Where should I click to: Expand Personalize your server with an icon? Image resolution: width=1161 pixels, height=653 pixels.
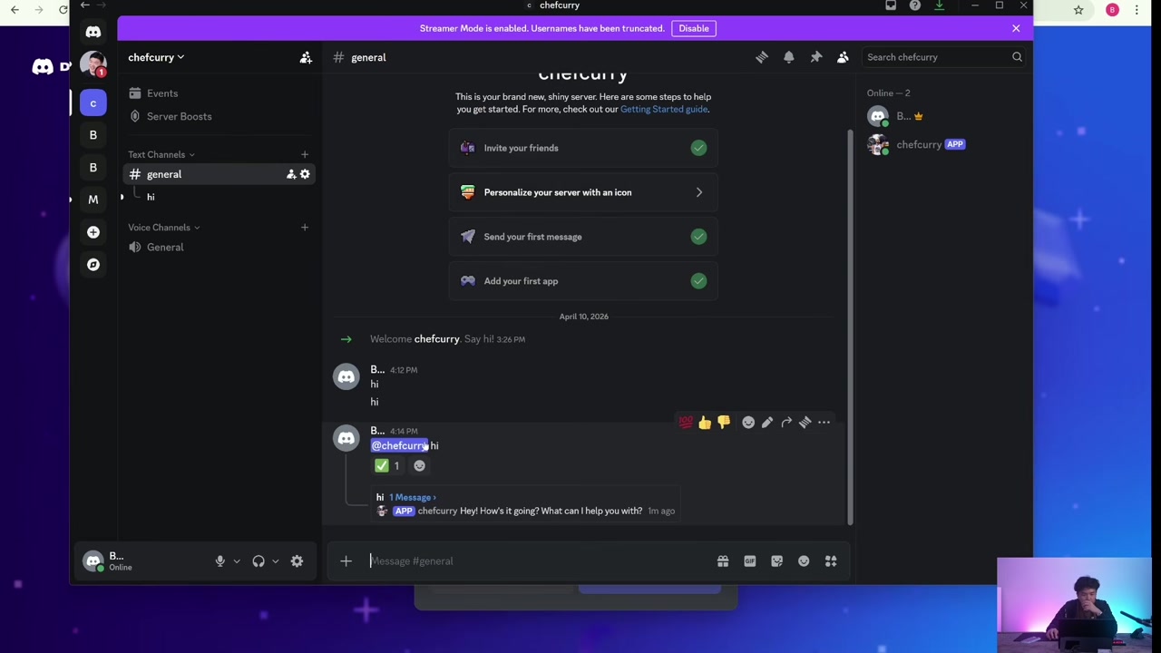(x=583, y=192)
